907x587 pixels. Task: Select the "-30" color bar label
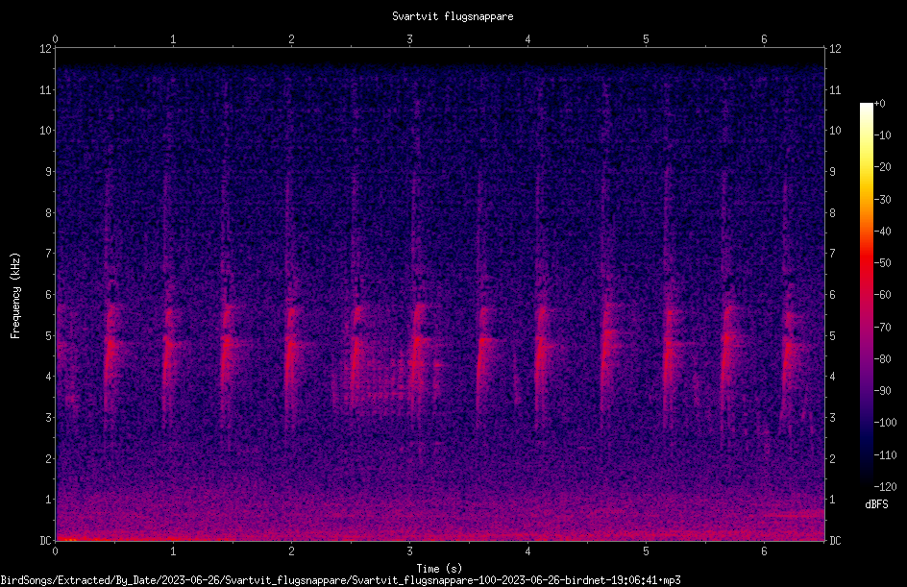click(882, 200)
